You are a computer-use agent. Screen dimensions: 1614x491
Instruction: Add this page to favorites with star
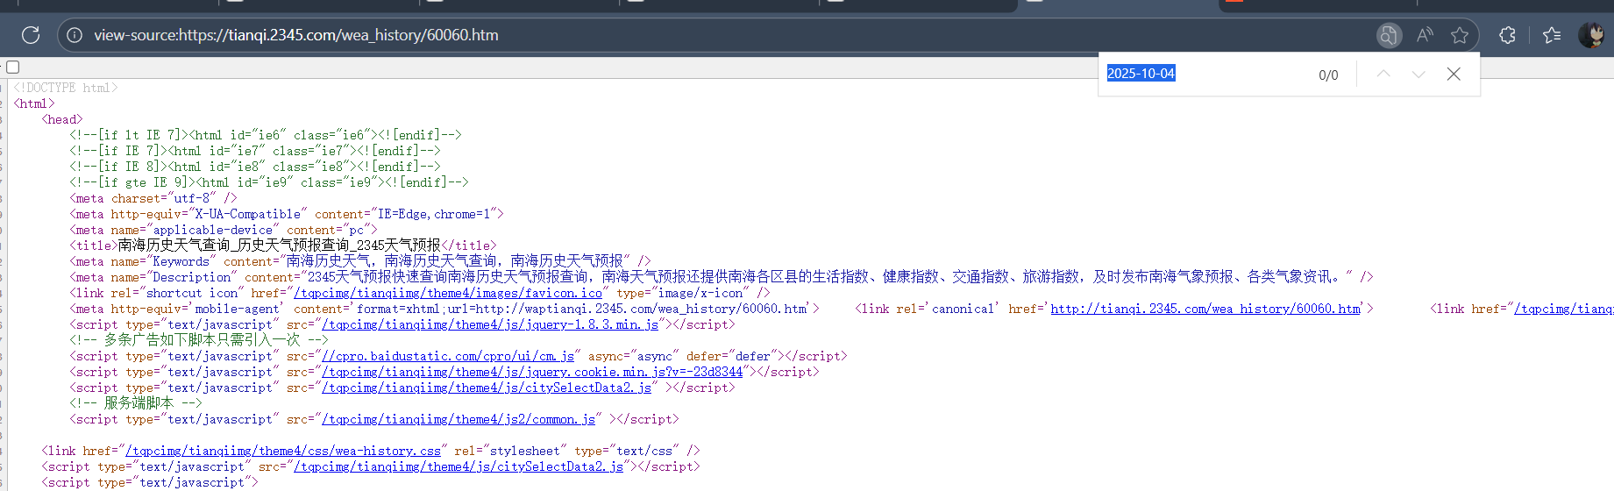[x=1460, y=35]
